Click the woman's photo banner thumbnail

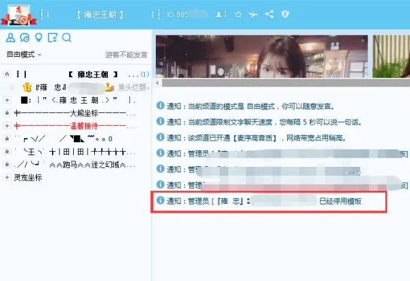[x=262, y=57]
